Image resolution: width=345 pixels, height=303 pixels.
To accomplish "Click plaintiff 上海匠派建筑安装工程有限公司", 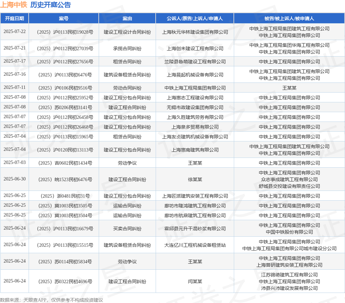I will click(x=195, y=196).
